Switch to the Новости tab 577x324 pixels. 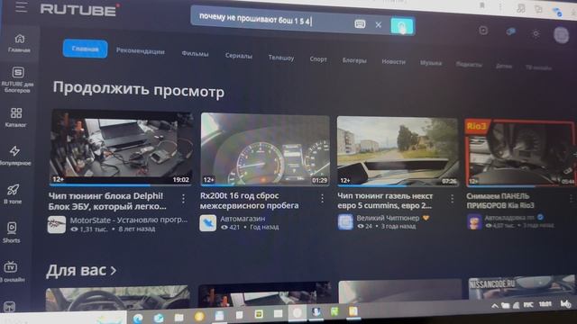point(393,62)
